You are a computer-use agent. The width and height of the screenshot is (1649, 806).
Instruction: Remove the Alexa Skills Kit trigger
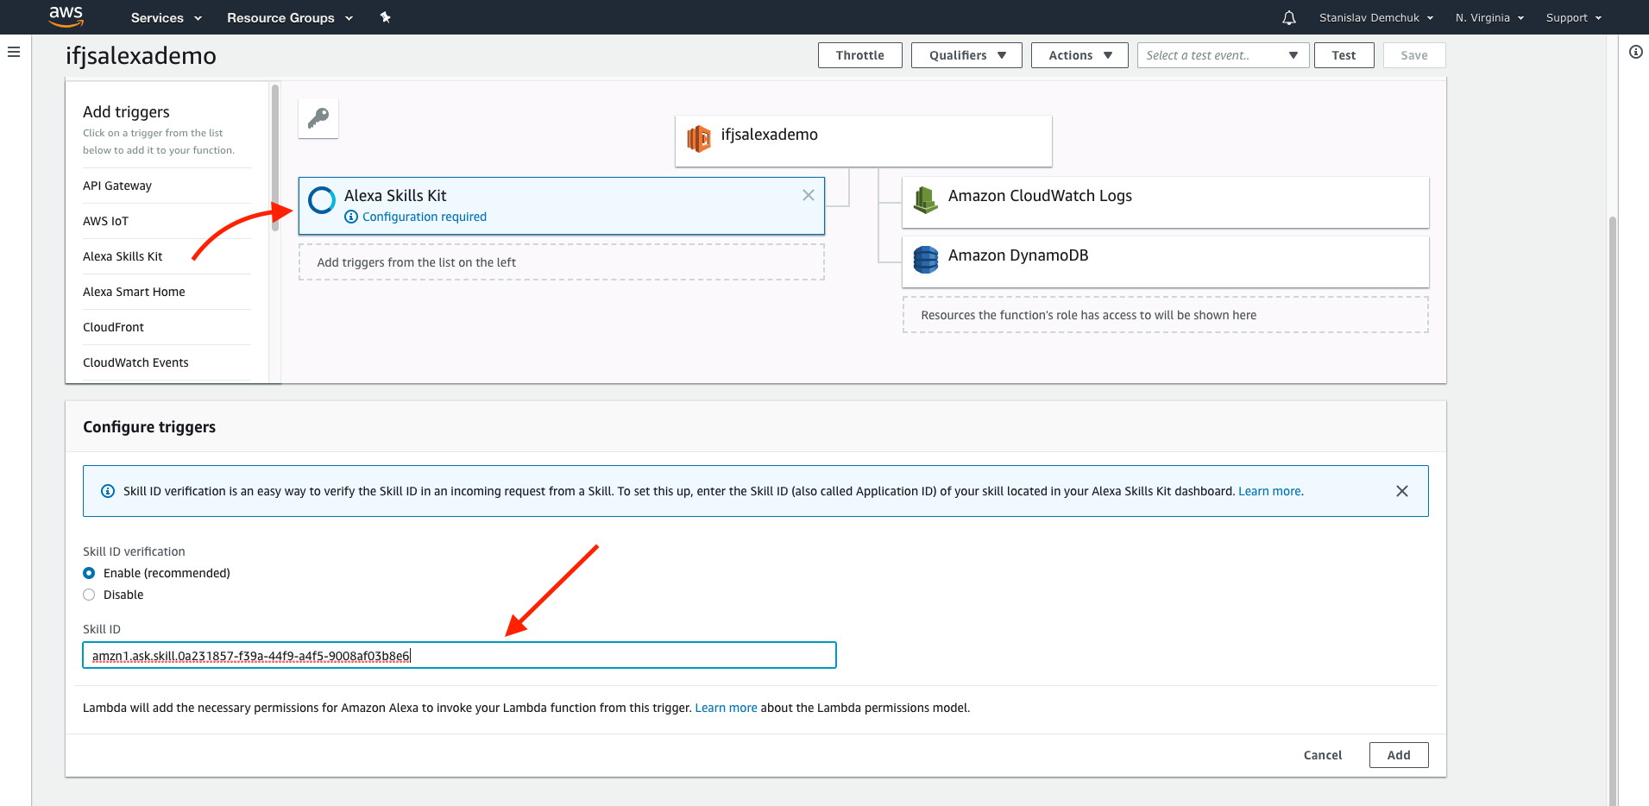[x=808, y=195]
